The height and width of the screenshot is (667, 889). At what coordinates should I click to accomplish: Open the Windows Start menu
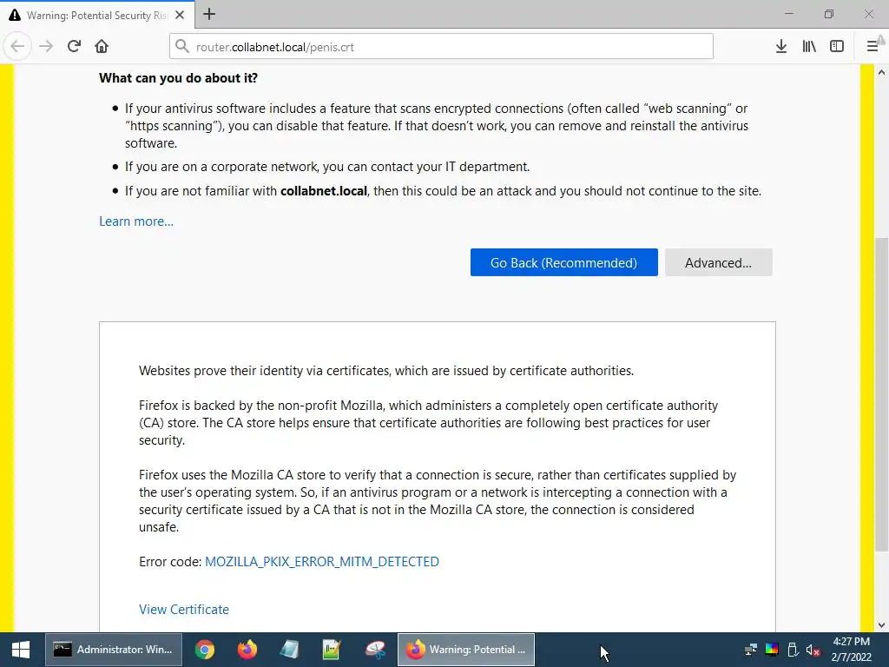click(x=21, y=650)
